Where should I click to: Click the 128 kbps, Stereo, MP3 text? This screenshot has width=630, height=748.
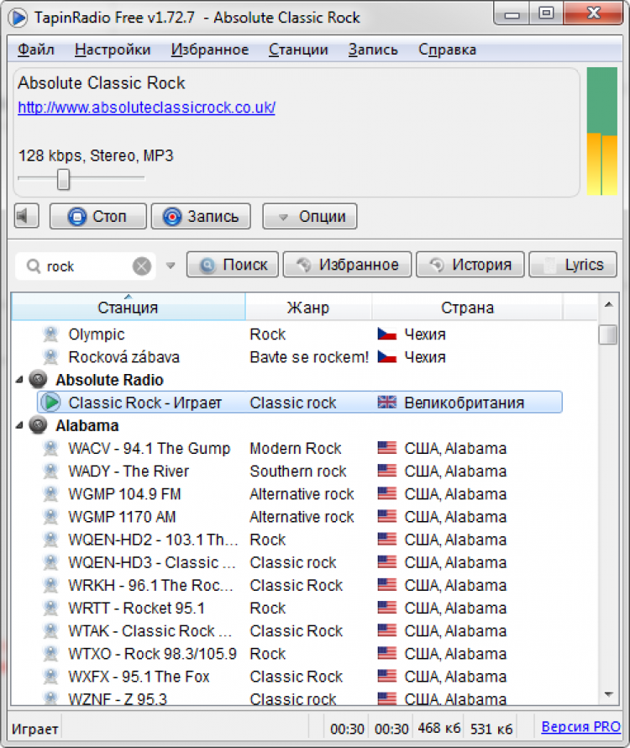[x=96, y=155]
